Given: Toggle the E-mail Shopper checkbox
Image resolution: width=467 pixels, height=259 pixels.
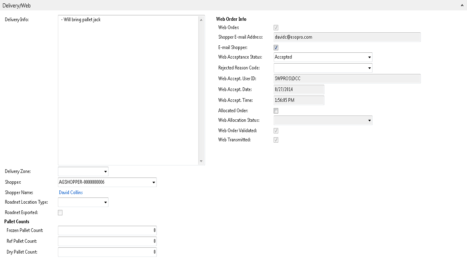Looking at the screenshot, I should [276, 48].
